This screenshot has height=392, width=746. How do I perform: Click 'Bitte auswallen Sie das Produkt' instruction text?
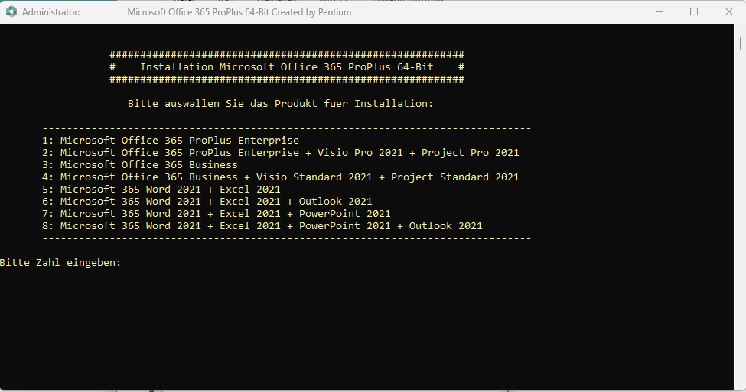click(x=281, y=104)
